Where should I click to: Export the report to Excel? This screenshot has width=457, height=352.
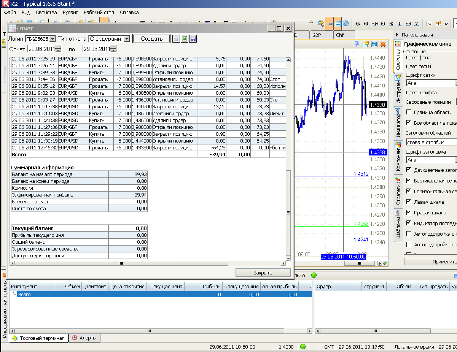pos(185,39)
